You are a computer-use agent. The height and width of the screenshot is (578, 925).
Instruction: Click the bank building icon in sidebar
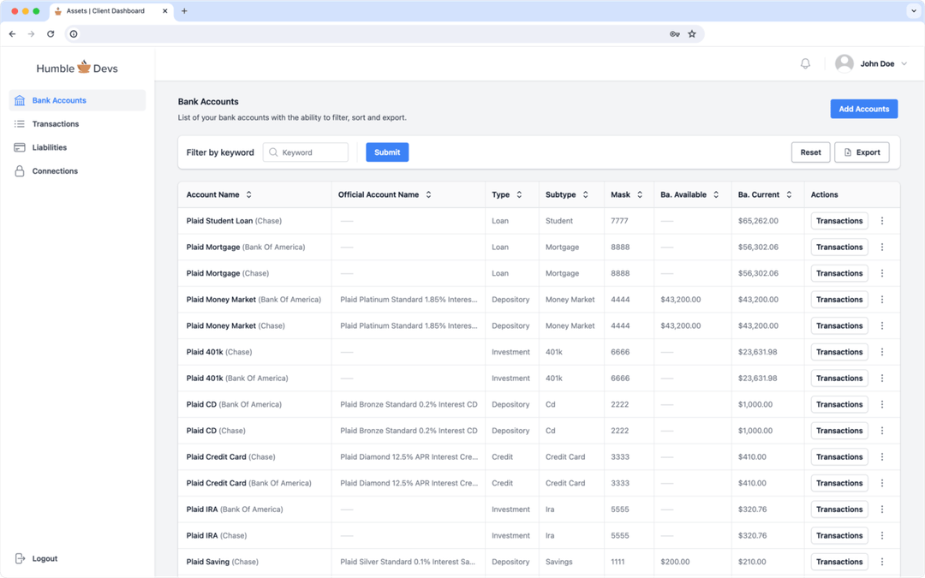(x=20, y=100)
